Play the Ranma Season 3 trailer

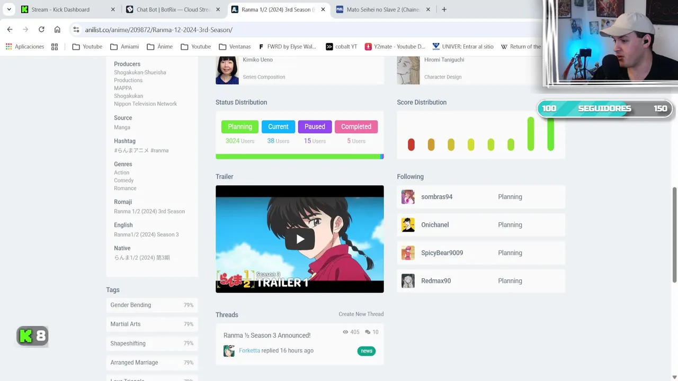click(x=300, y=239)
